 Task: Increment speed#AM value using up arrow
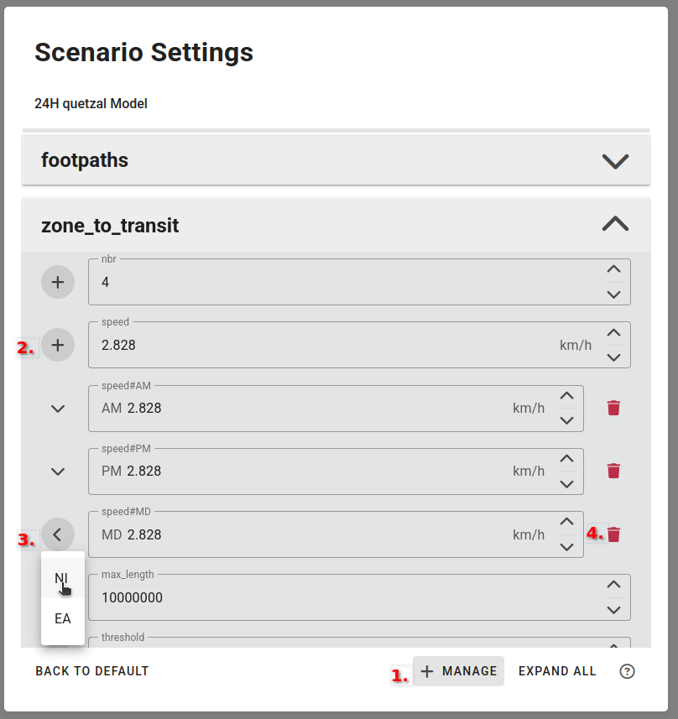click(567, 395)
